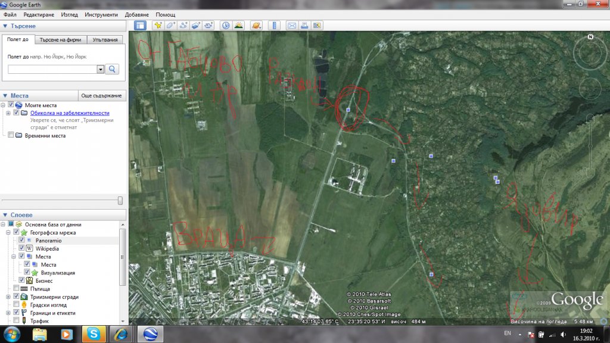
Task: Launch Windows Media Player from the taskbar
Action: pos(67,334)
